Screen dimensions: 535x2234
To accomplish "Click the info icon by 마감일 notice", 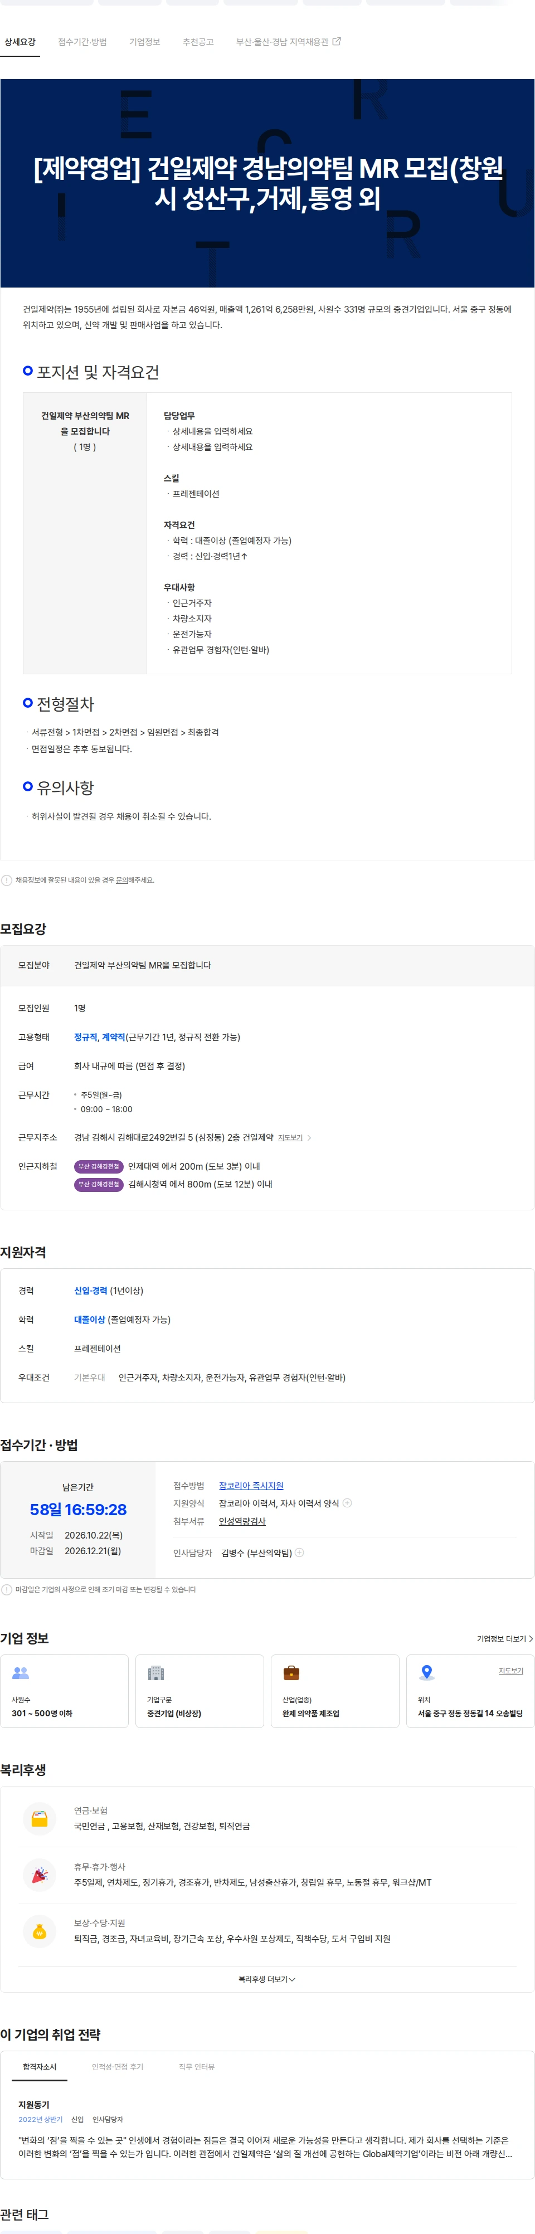I will [x=7, y=1589].
